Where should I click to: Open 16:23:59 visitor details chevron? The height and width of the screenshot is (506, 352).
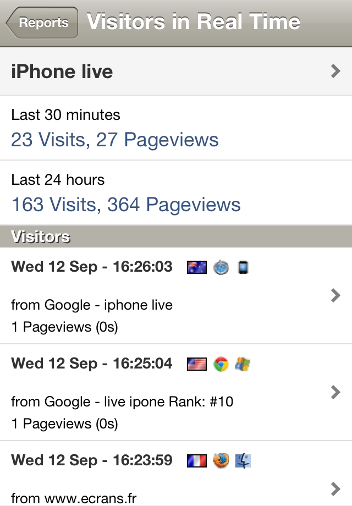pyautogui.click(x=335, y=489)
